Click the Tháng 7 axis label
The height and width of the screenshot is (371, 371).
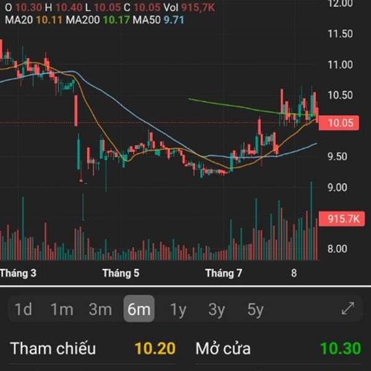point(224,273)
